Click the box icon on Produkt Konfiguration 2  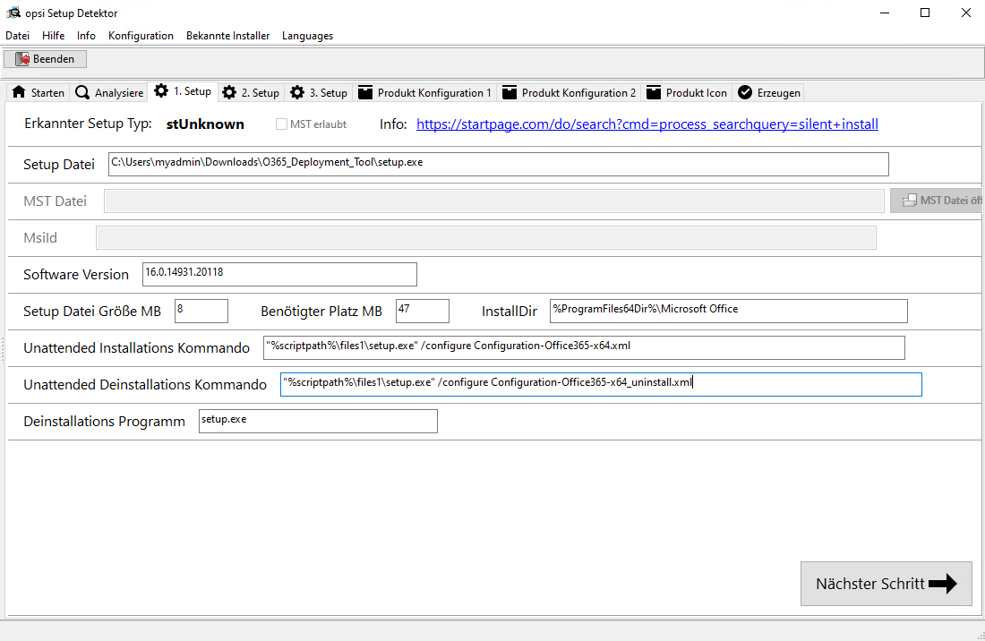point(509,92)
